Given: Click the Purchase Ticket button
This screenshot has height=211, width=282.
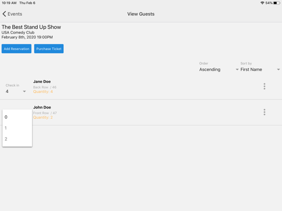Looking at the screenshot, I should click(x=49, y=48).
